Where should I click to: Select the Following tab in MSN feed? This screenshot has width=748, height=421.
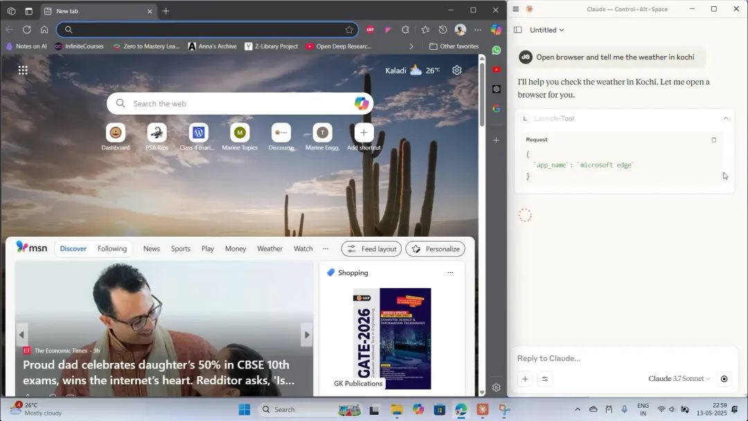[112, 249]
